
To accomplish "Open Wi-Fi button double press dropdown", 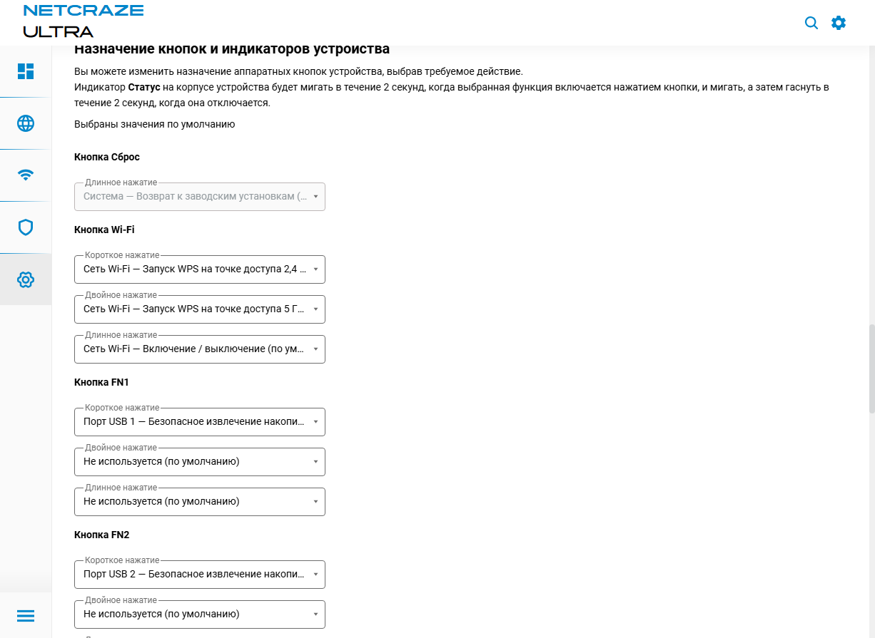I will (x=200, y=309).
